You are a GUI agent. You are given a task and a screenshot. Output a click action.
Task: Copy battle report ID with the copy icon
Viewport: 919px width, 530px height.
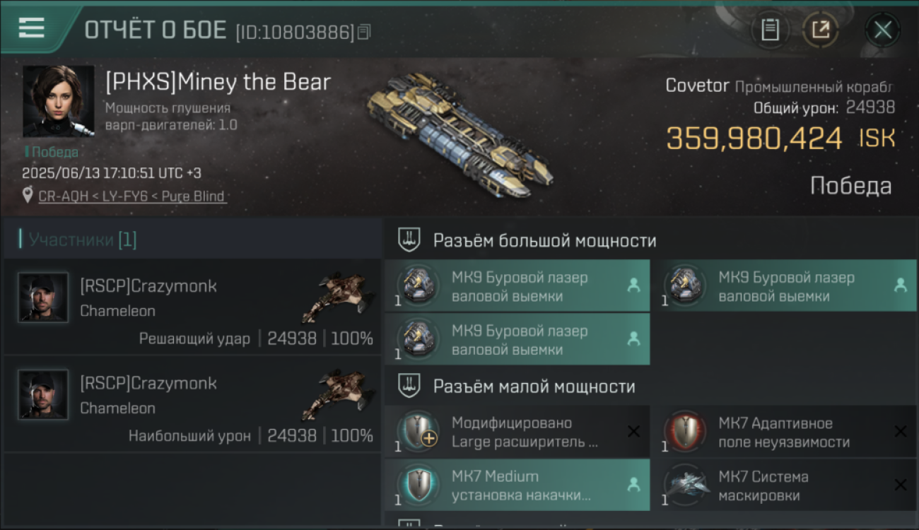tap(364, 32)
